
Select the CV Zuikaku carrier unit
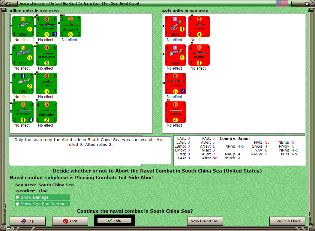tap(175, 84)
